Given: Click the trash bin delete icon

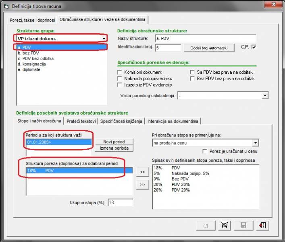Looking at the screenshot, I should click(224, 225).
